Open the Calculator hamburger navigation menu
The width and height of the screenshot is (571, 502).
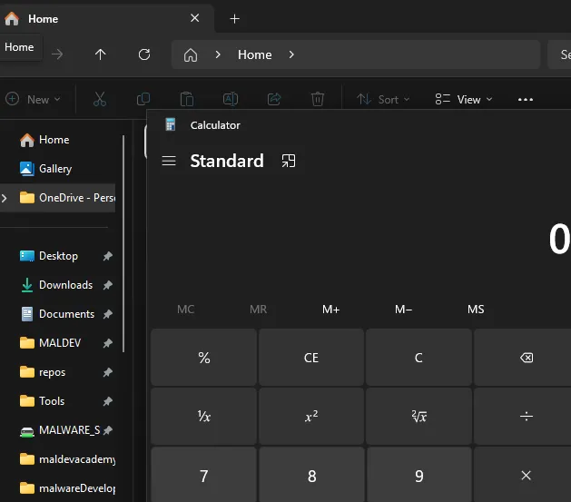click(169, 161)
